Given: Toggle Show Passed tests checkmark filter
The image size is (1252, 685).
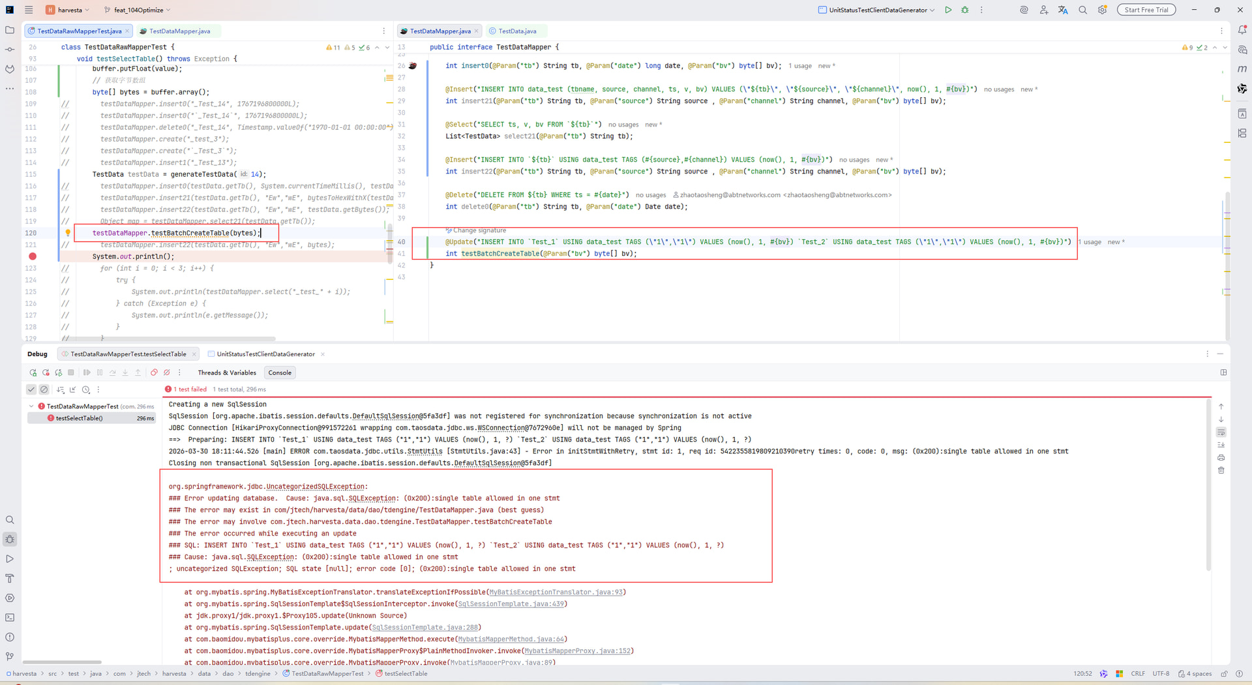Looking at the screenshot, I should [31, 389].
